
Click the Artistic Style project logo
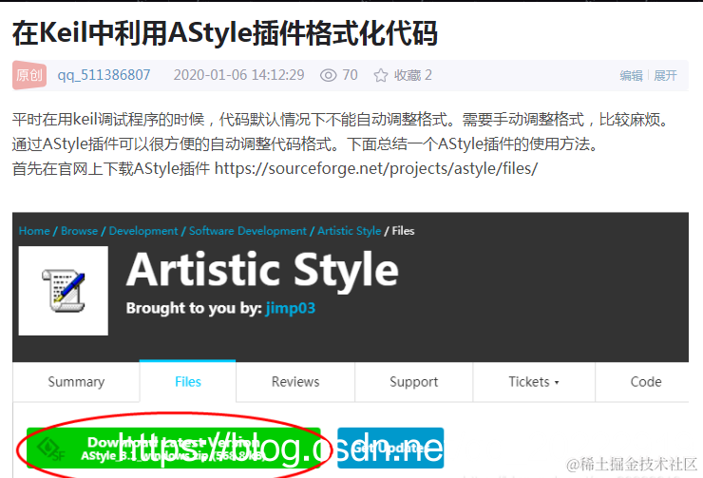(x=64, y=291)
